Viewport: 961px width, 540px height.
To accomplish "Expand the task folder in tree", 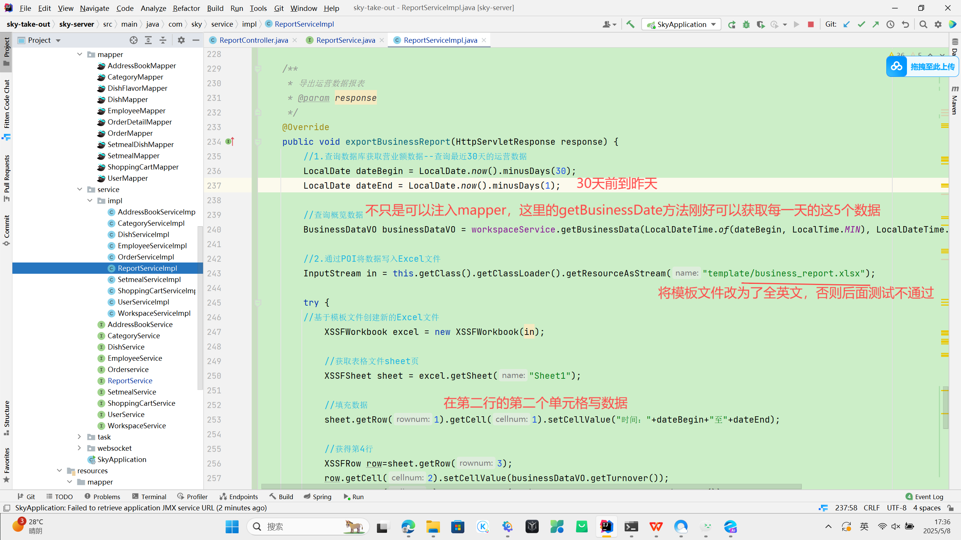I will [x=79, y=437].
